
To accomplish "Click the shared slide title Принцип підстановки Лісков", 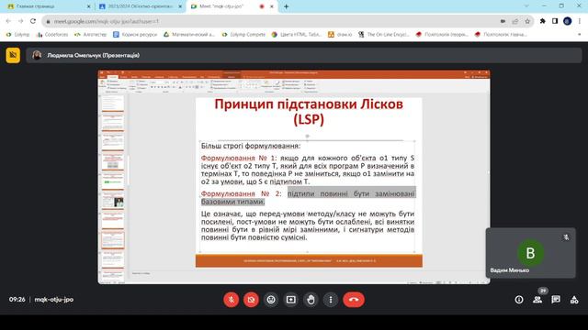I will (x=309, y=112).
